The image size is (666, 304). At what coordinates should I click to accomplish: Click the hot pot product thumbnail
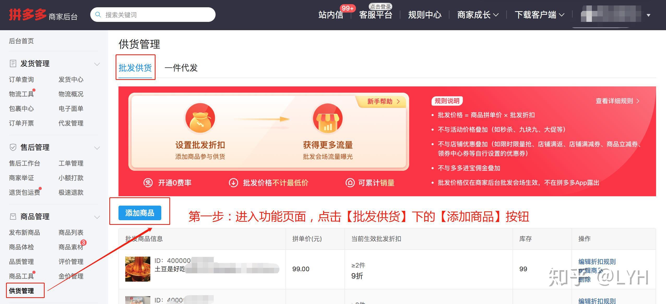point(138,269)
